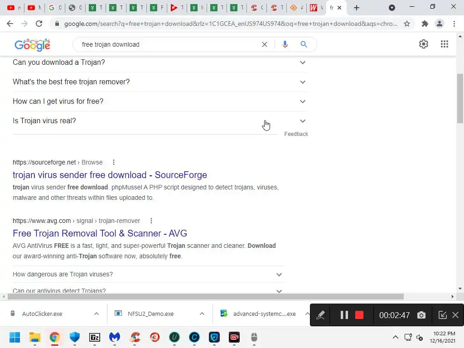The height and width of the screenshot is (348, 464).
Task: Switch to the red "W" icon tab
Action: point(316,8)
